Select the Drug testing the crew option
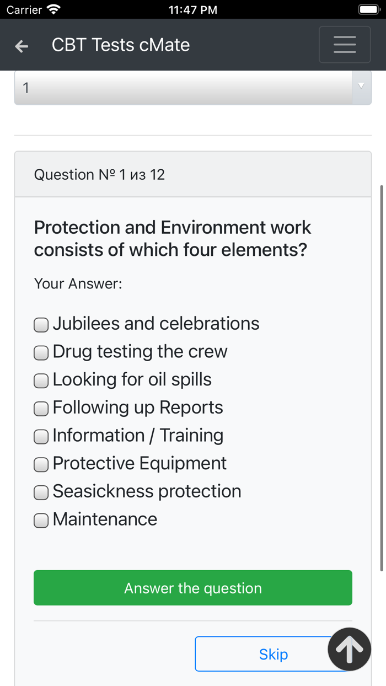 click(41, 352)
